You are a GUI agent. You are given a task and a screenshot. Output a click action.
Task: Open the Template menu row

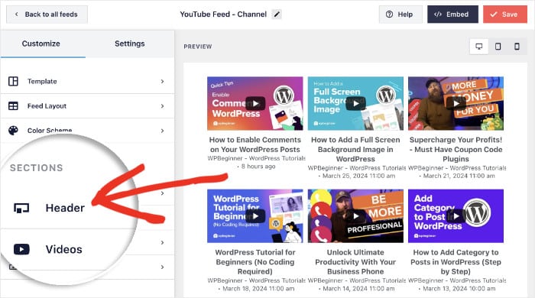click(x=87, y=82)
